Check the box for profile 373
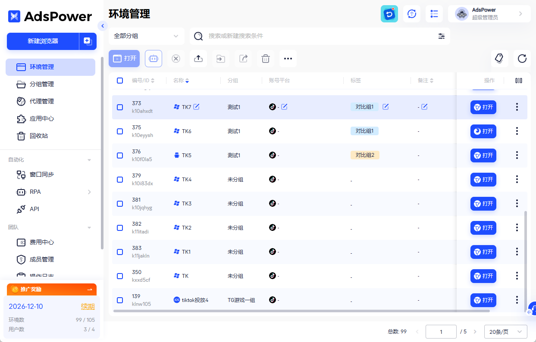This screenshot has width=536, height=342. (120, 107)
